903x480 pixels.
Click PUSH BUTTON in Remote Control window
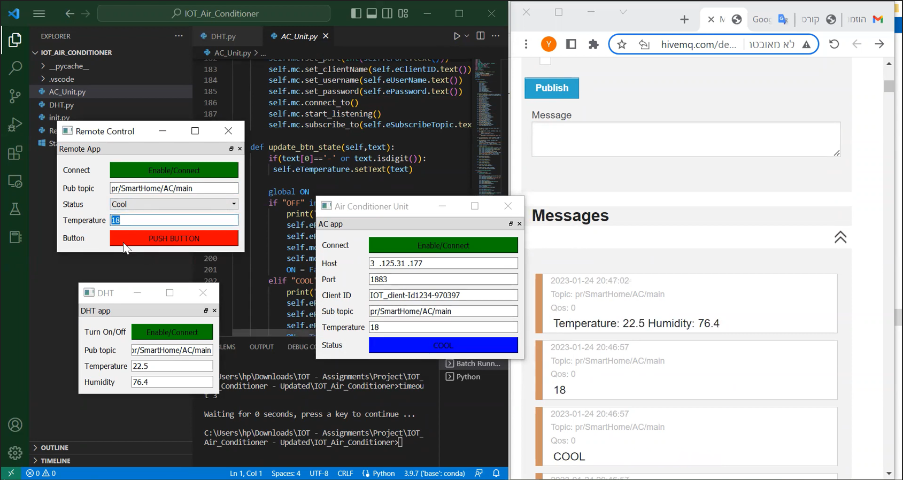point(174,238)
